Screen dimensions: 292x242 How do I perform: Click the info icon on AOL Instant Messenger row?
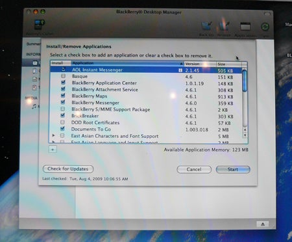point(180,70)
